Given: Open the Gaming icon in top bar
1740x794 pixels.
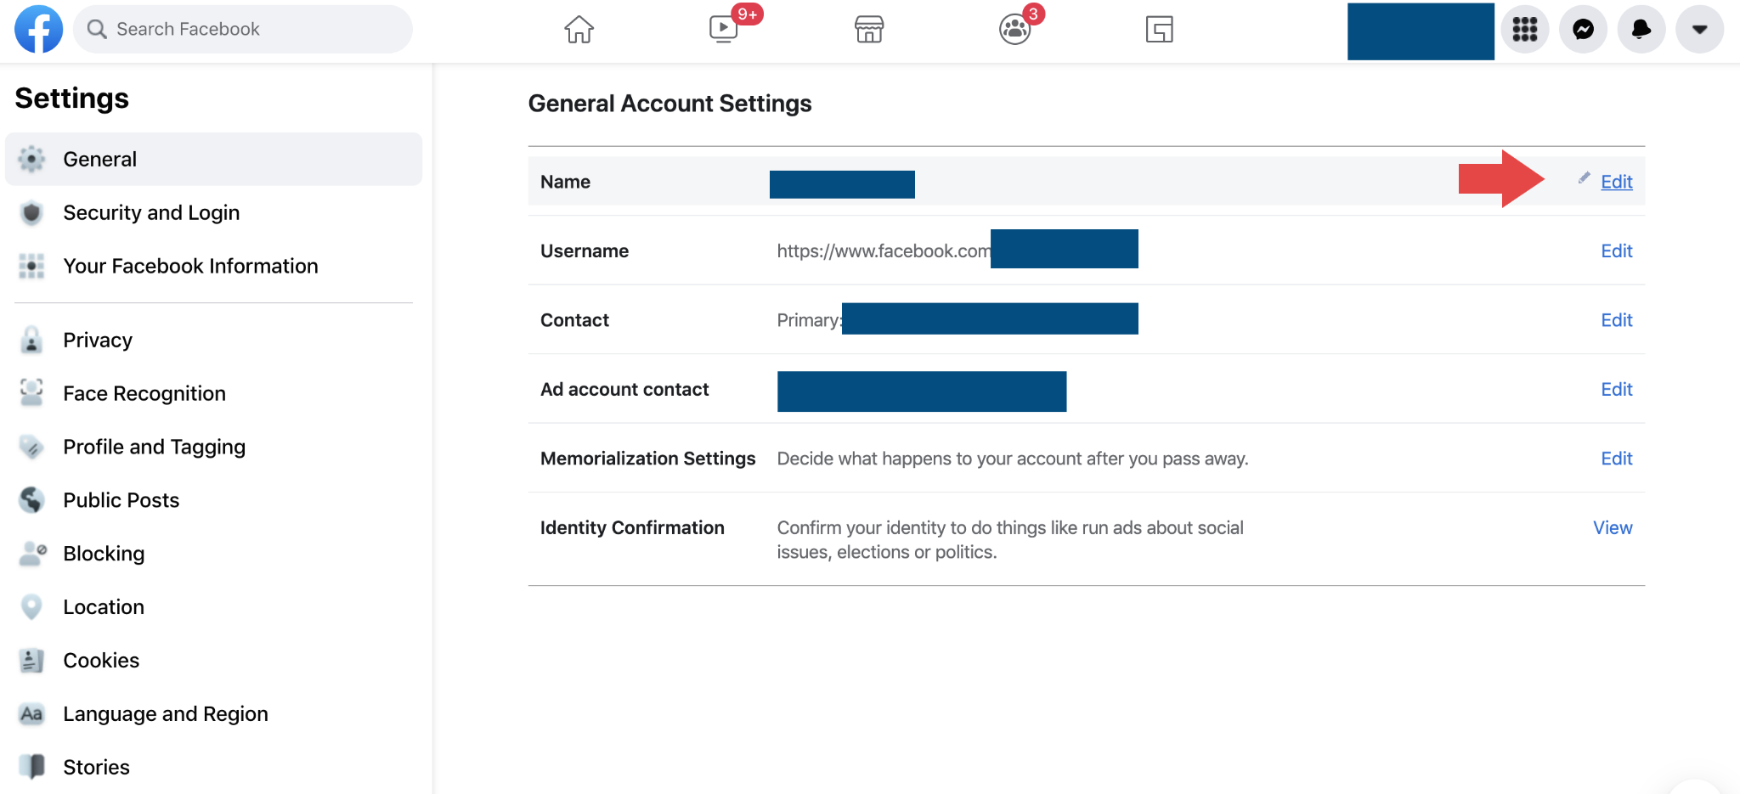Looking at the screenshot, I should [1159, 30].
